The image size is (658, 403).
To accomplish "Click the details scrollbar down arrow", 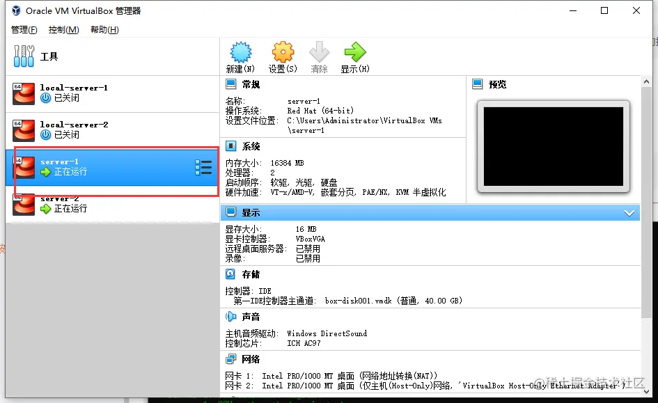I will (646, 392).
